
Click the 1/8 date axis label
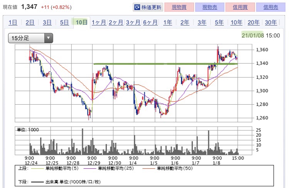pos(216,163)
